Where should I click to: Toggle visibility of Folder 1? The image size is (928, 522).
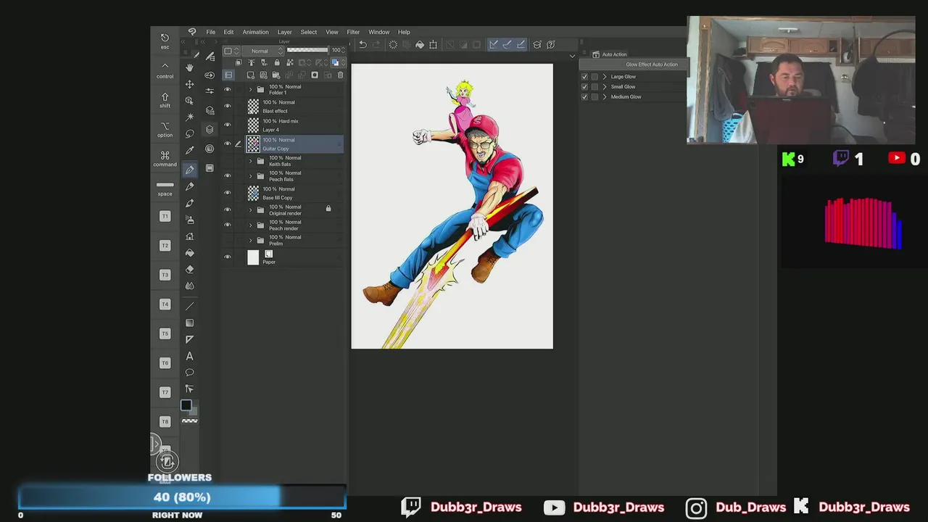[228, 89]
